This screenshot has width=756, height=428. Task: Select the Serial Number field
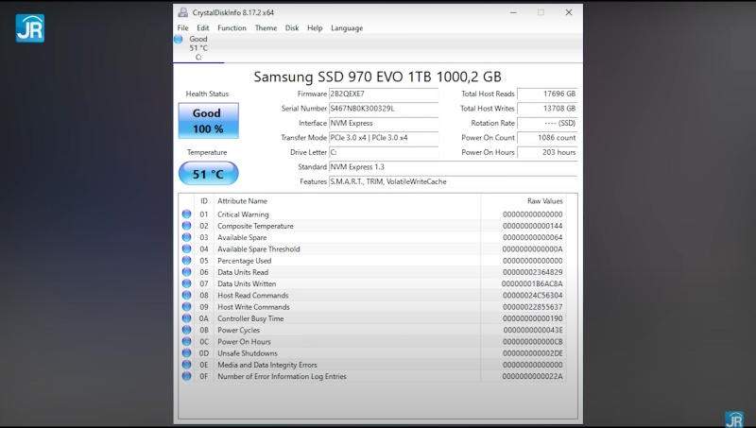tap(383, 109)
